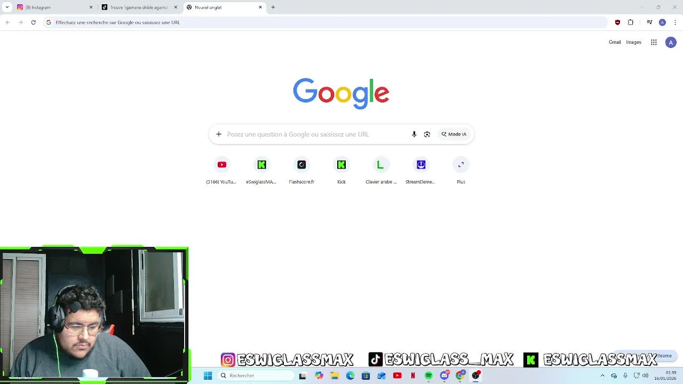Open Microsoft Store from the taskbar
Viewport: 683px width, 384px height.
366,375
